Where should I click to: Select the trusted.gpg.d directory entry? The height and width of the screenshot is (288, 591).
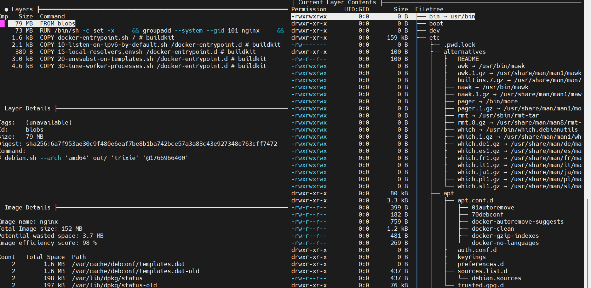pos(481,285)
